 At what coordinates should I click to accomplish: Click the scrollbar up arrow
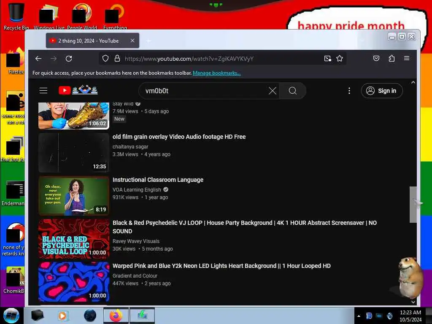coord(413,82)
